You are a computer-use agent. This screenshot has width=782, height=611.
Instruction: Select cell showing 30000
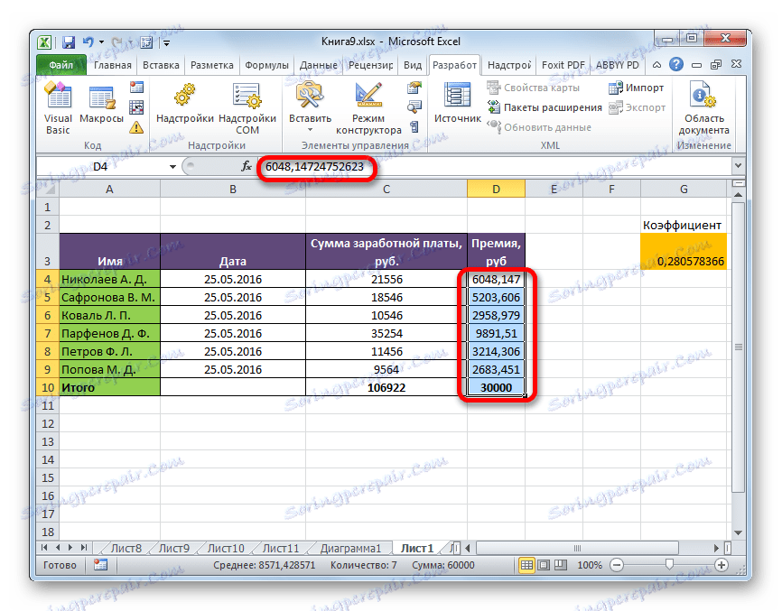(496, 388)
